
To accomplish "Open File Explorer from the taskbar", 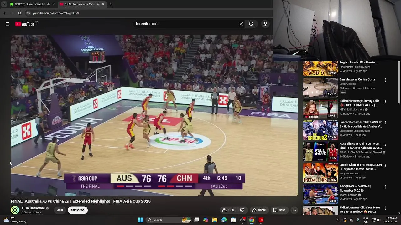I will (x=215, y=220).
